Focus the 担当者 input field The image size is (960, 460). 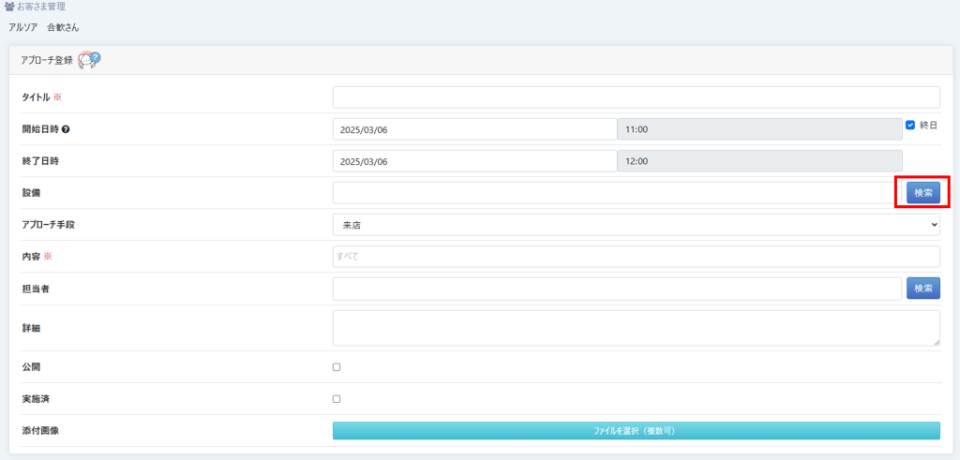click(x=617, y=289)
